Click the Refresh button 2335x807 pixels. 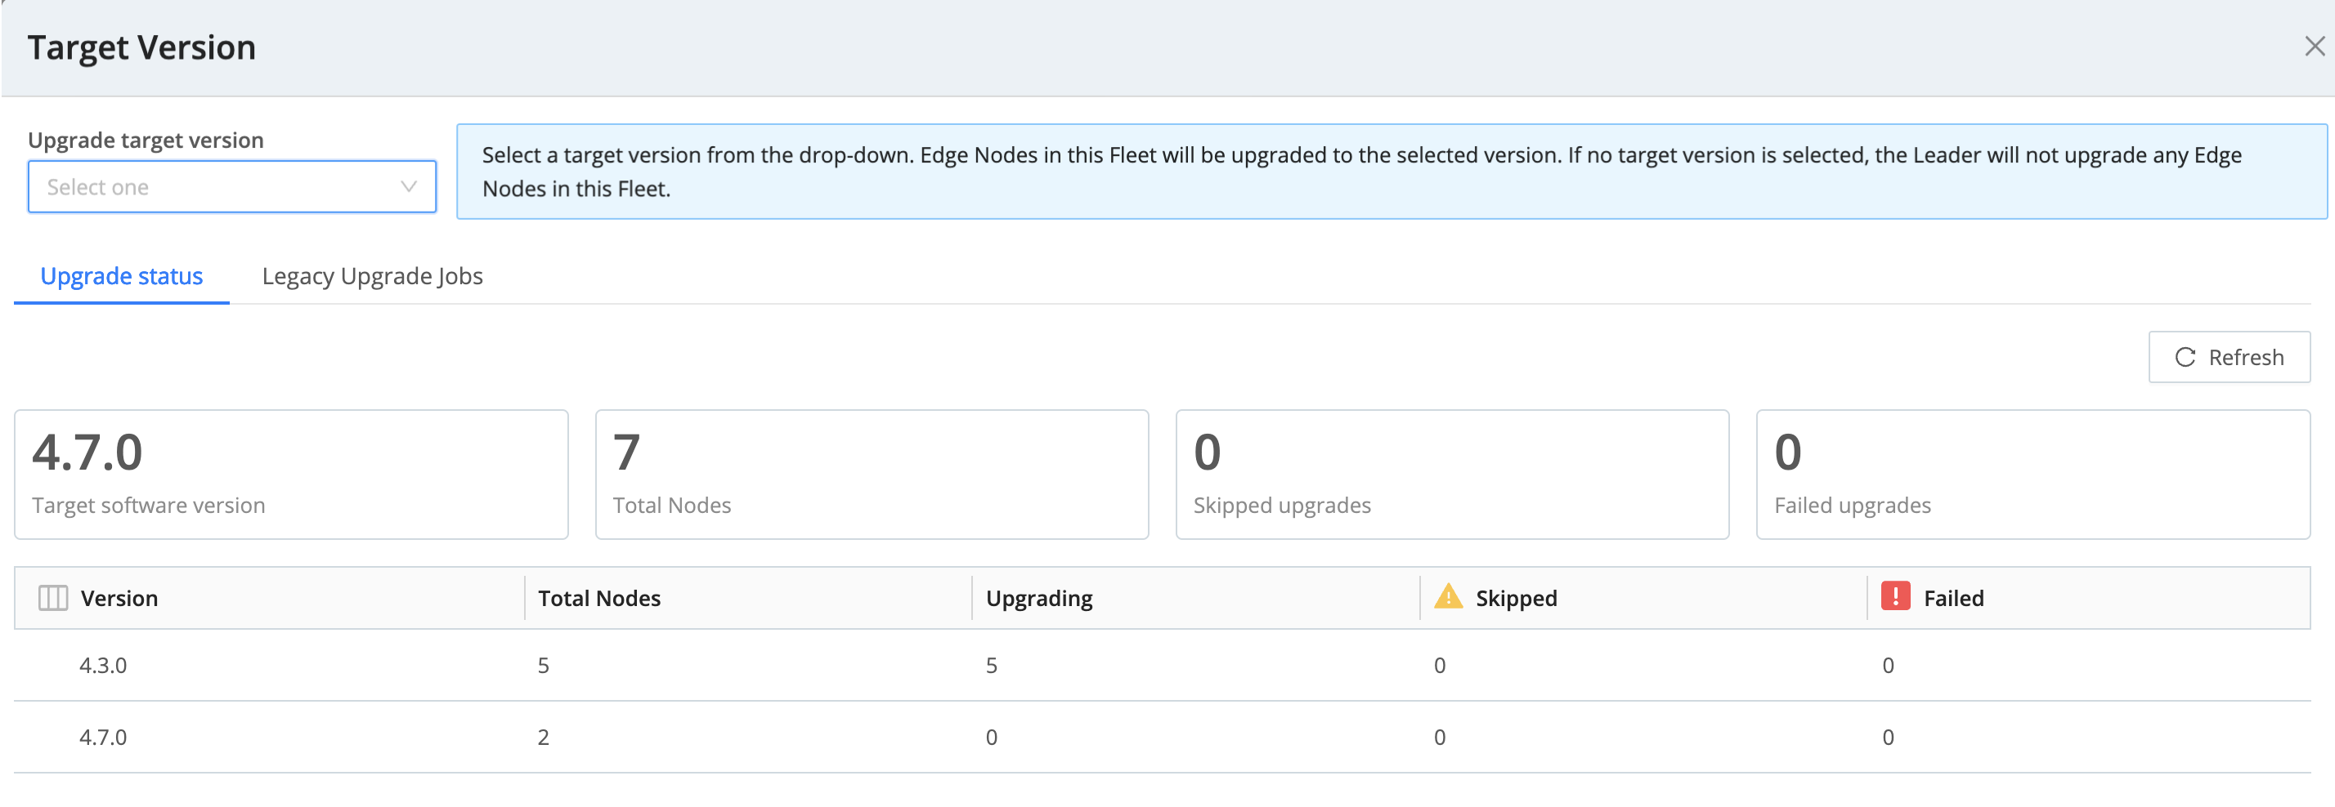(x=2229, y=357)
